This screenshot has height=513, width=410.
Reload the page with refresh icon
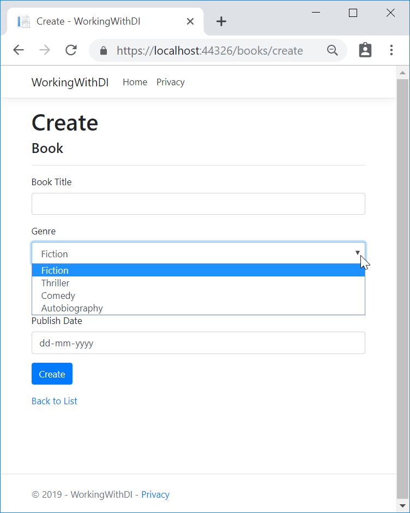[x=71, y=50]
